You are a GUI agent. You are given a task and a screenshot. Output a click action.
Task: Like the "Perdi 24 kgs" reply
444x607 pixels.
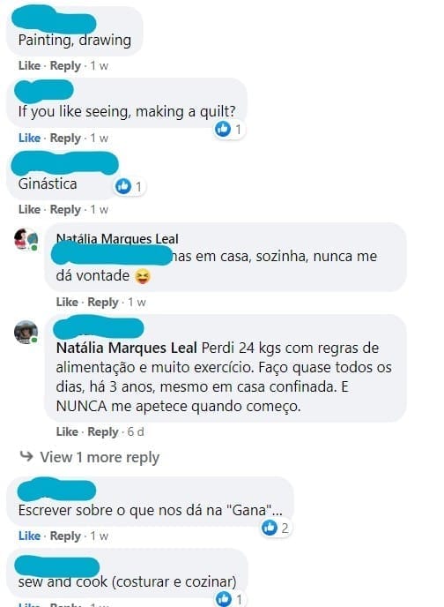click(x=67, y=431)
